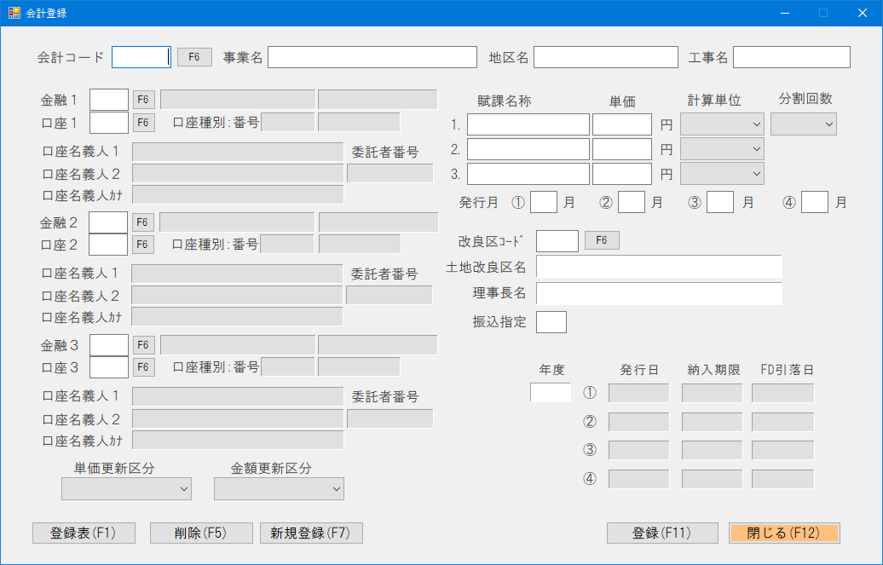Open the F6 lookup next to 金融3

click(x=142, y=345)
